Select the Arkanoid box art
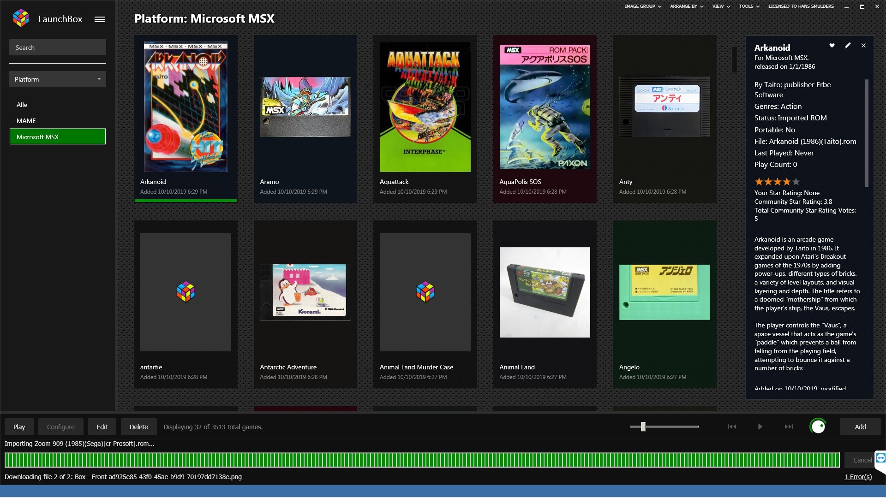The width and height of the screenshot is (886, 498). tap(186, 107)
